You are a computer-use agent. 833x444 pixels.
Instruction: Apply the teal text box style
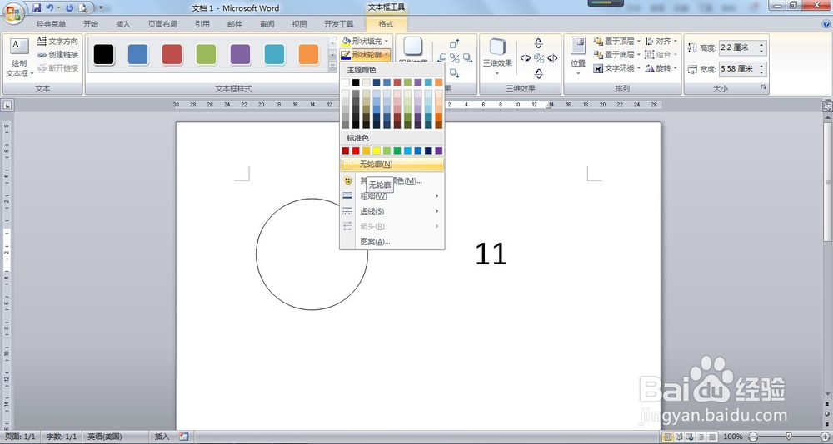[x=275, y=54]
